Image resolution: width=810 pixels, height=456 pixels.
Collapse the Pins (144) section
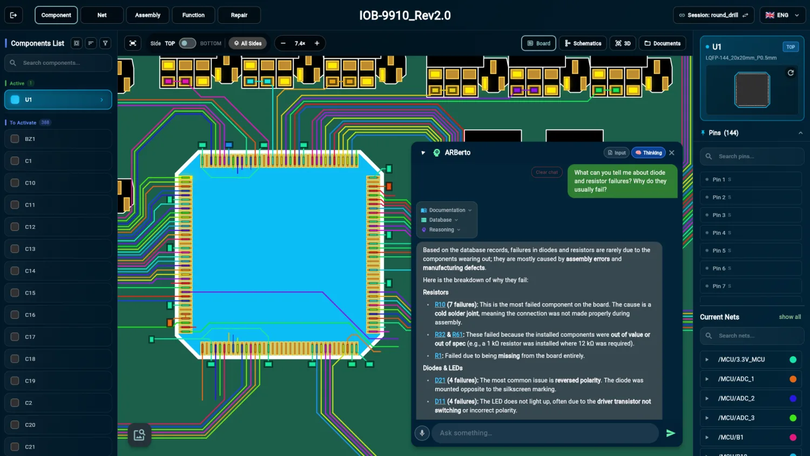tap(800, 133)
